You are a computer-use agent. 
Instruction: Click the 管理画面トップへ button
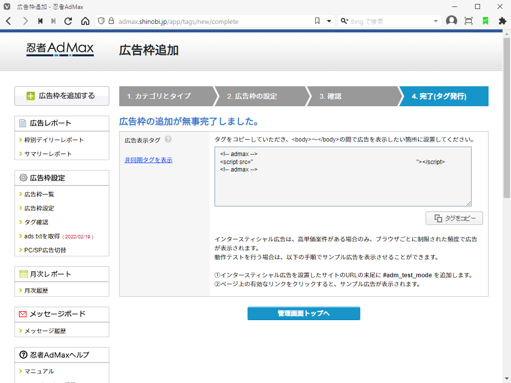304,313
